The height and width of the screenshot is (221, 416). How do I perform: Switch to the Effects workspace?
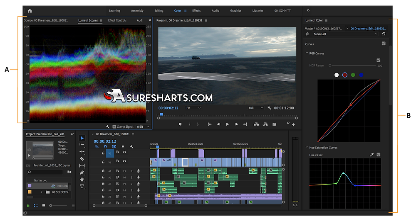point(196,11)
